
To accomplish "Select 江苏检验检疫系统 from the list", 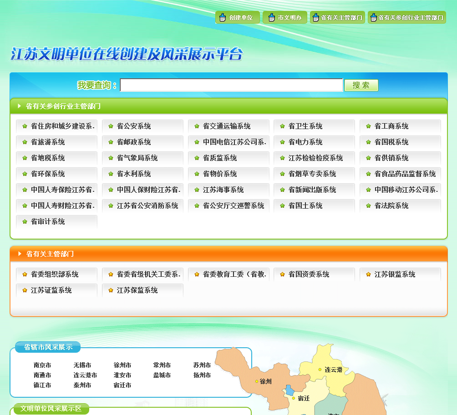I will (x=315, y=158).
